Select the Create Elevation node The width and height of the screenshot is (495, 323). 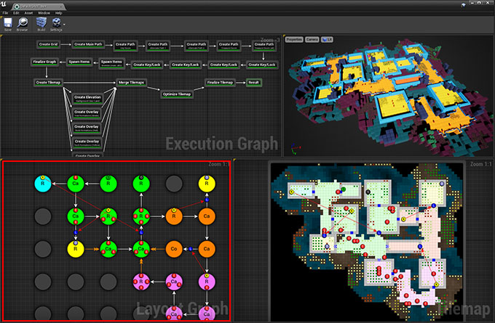87,99
